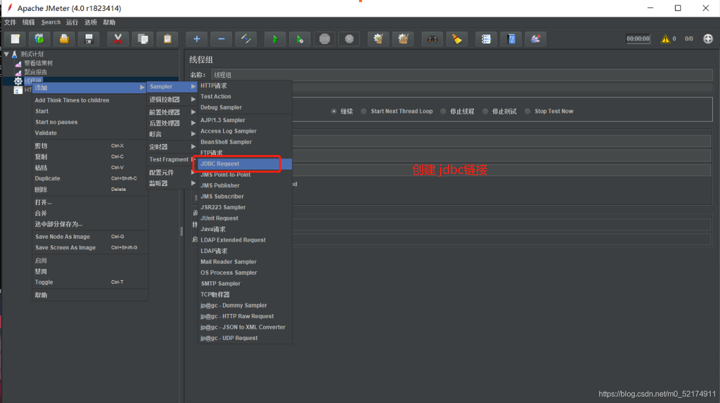The image size is (720, 403).
Task: Open the 文件 menu
Action: tap(10, 22)
